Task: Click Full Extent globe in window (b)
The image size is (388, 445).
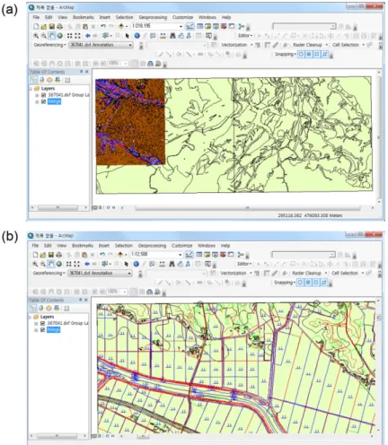Action: point(59,264)
